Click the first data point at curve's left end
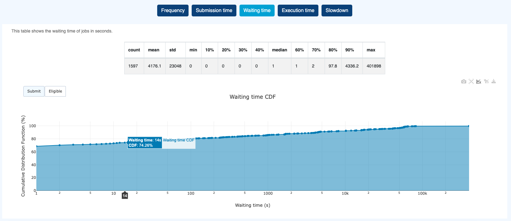This screenshot has height=221, width=511. [37, 146]
